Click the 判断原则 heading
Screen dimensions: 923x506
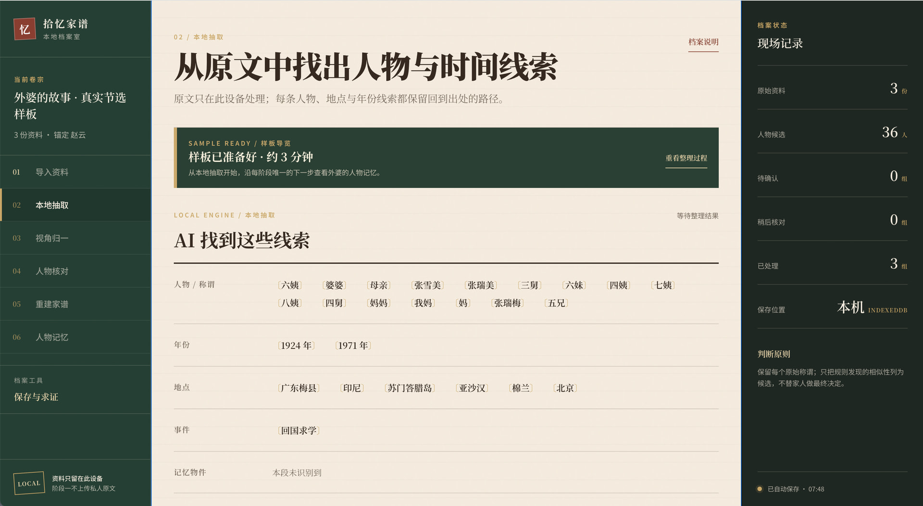(x=773, y=354)
